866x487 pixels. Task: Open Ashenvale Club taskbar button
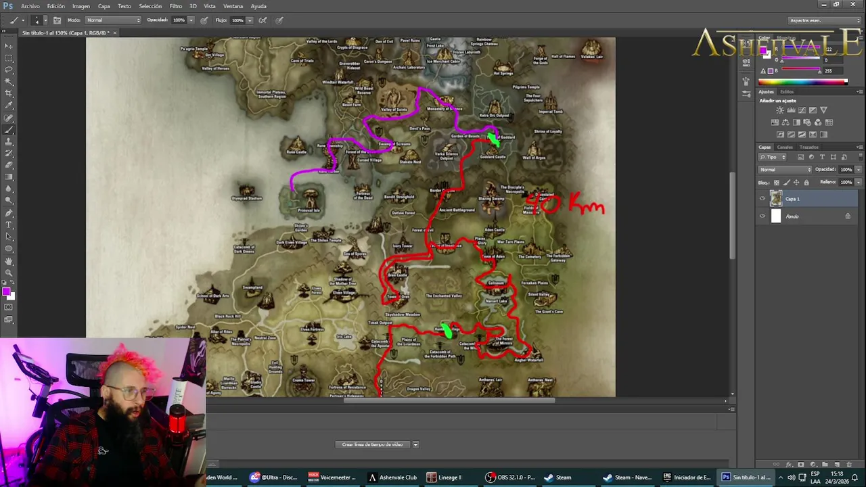[x=392, y=478]
